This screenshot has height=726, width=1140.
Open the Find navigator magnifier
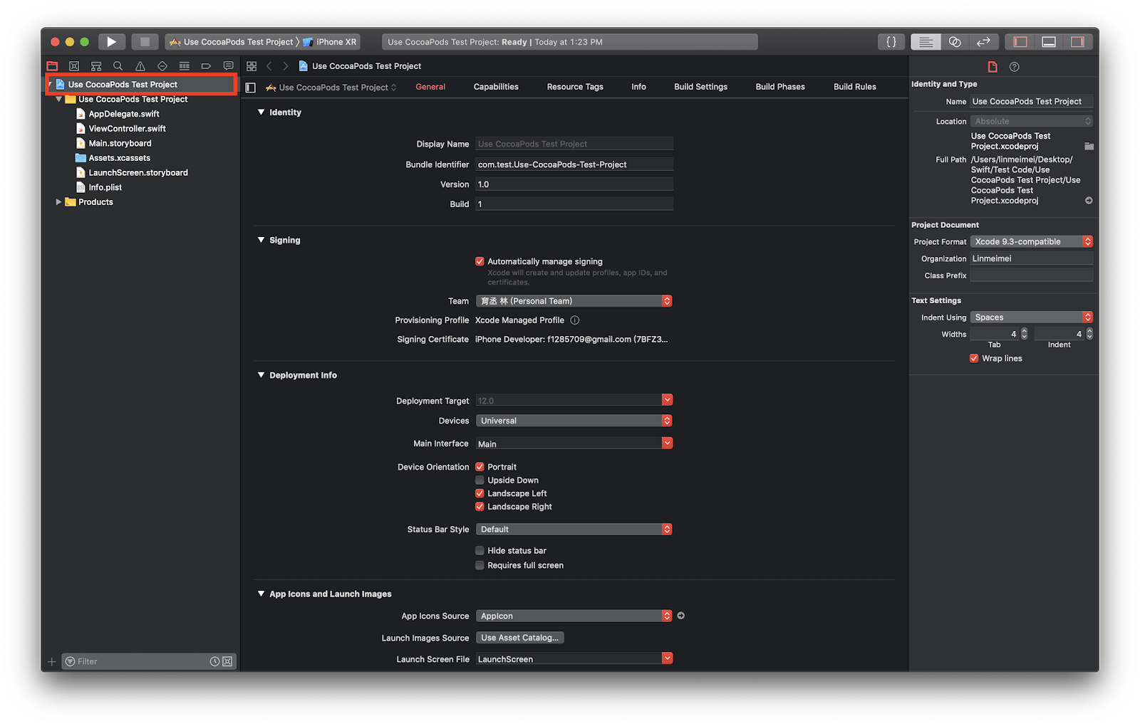tap(118, 66)
